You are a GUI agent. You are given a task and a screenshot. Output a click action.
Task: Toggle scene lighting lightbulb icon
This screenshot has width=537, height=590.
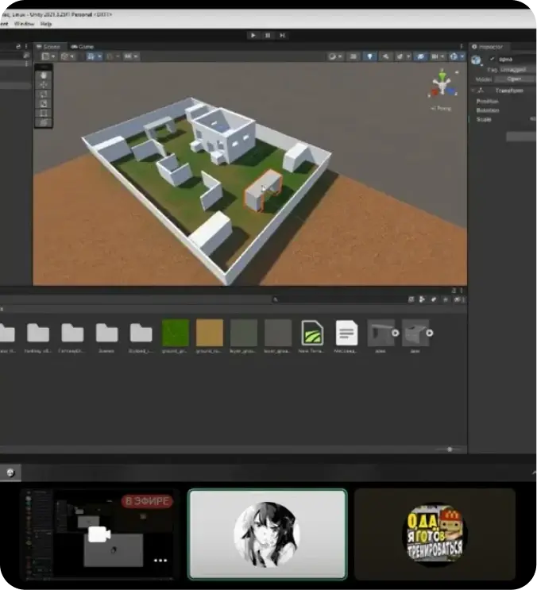[370, 56]
